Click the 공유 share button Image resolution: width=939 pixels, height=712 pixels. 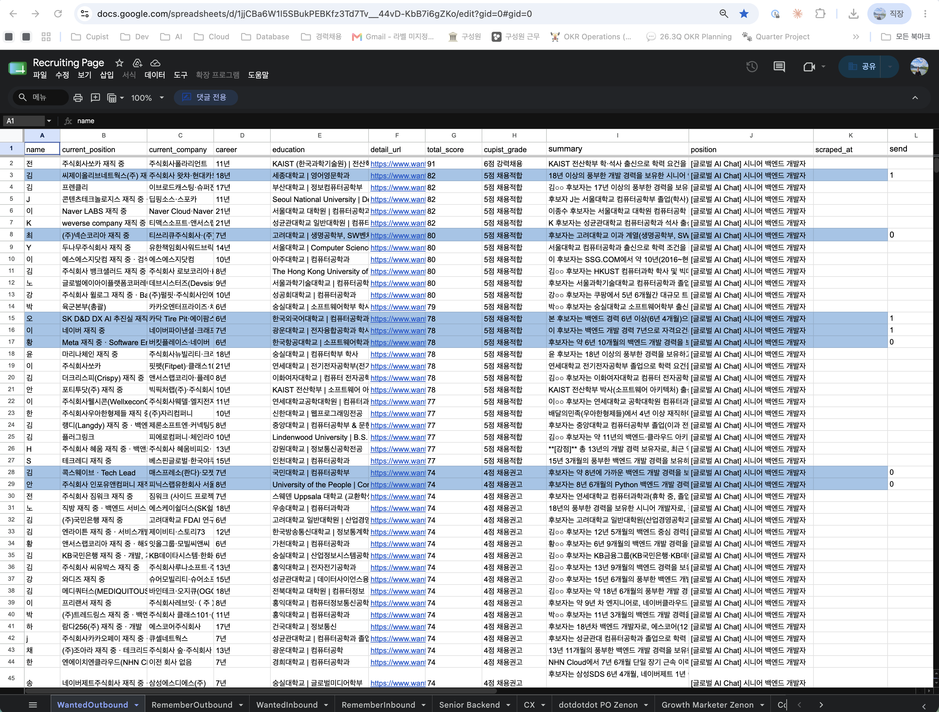point(862,67)
